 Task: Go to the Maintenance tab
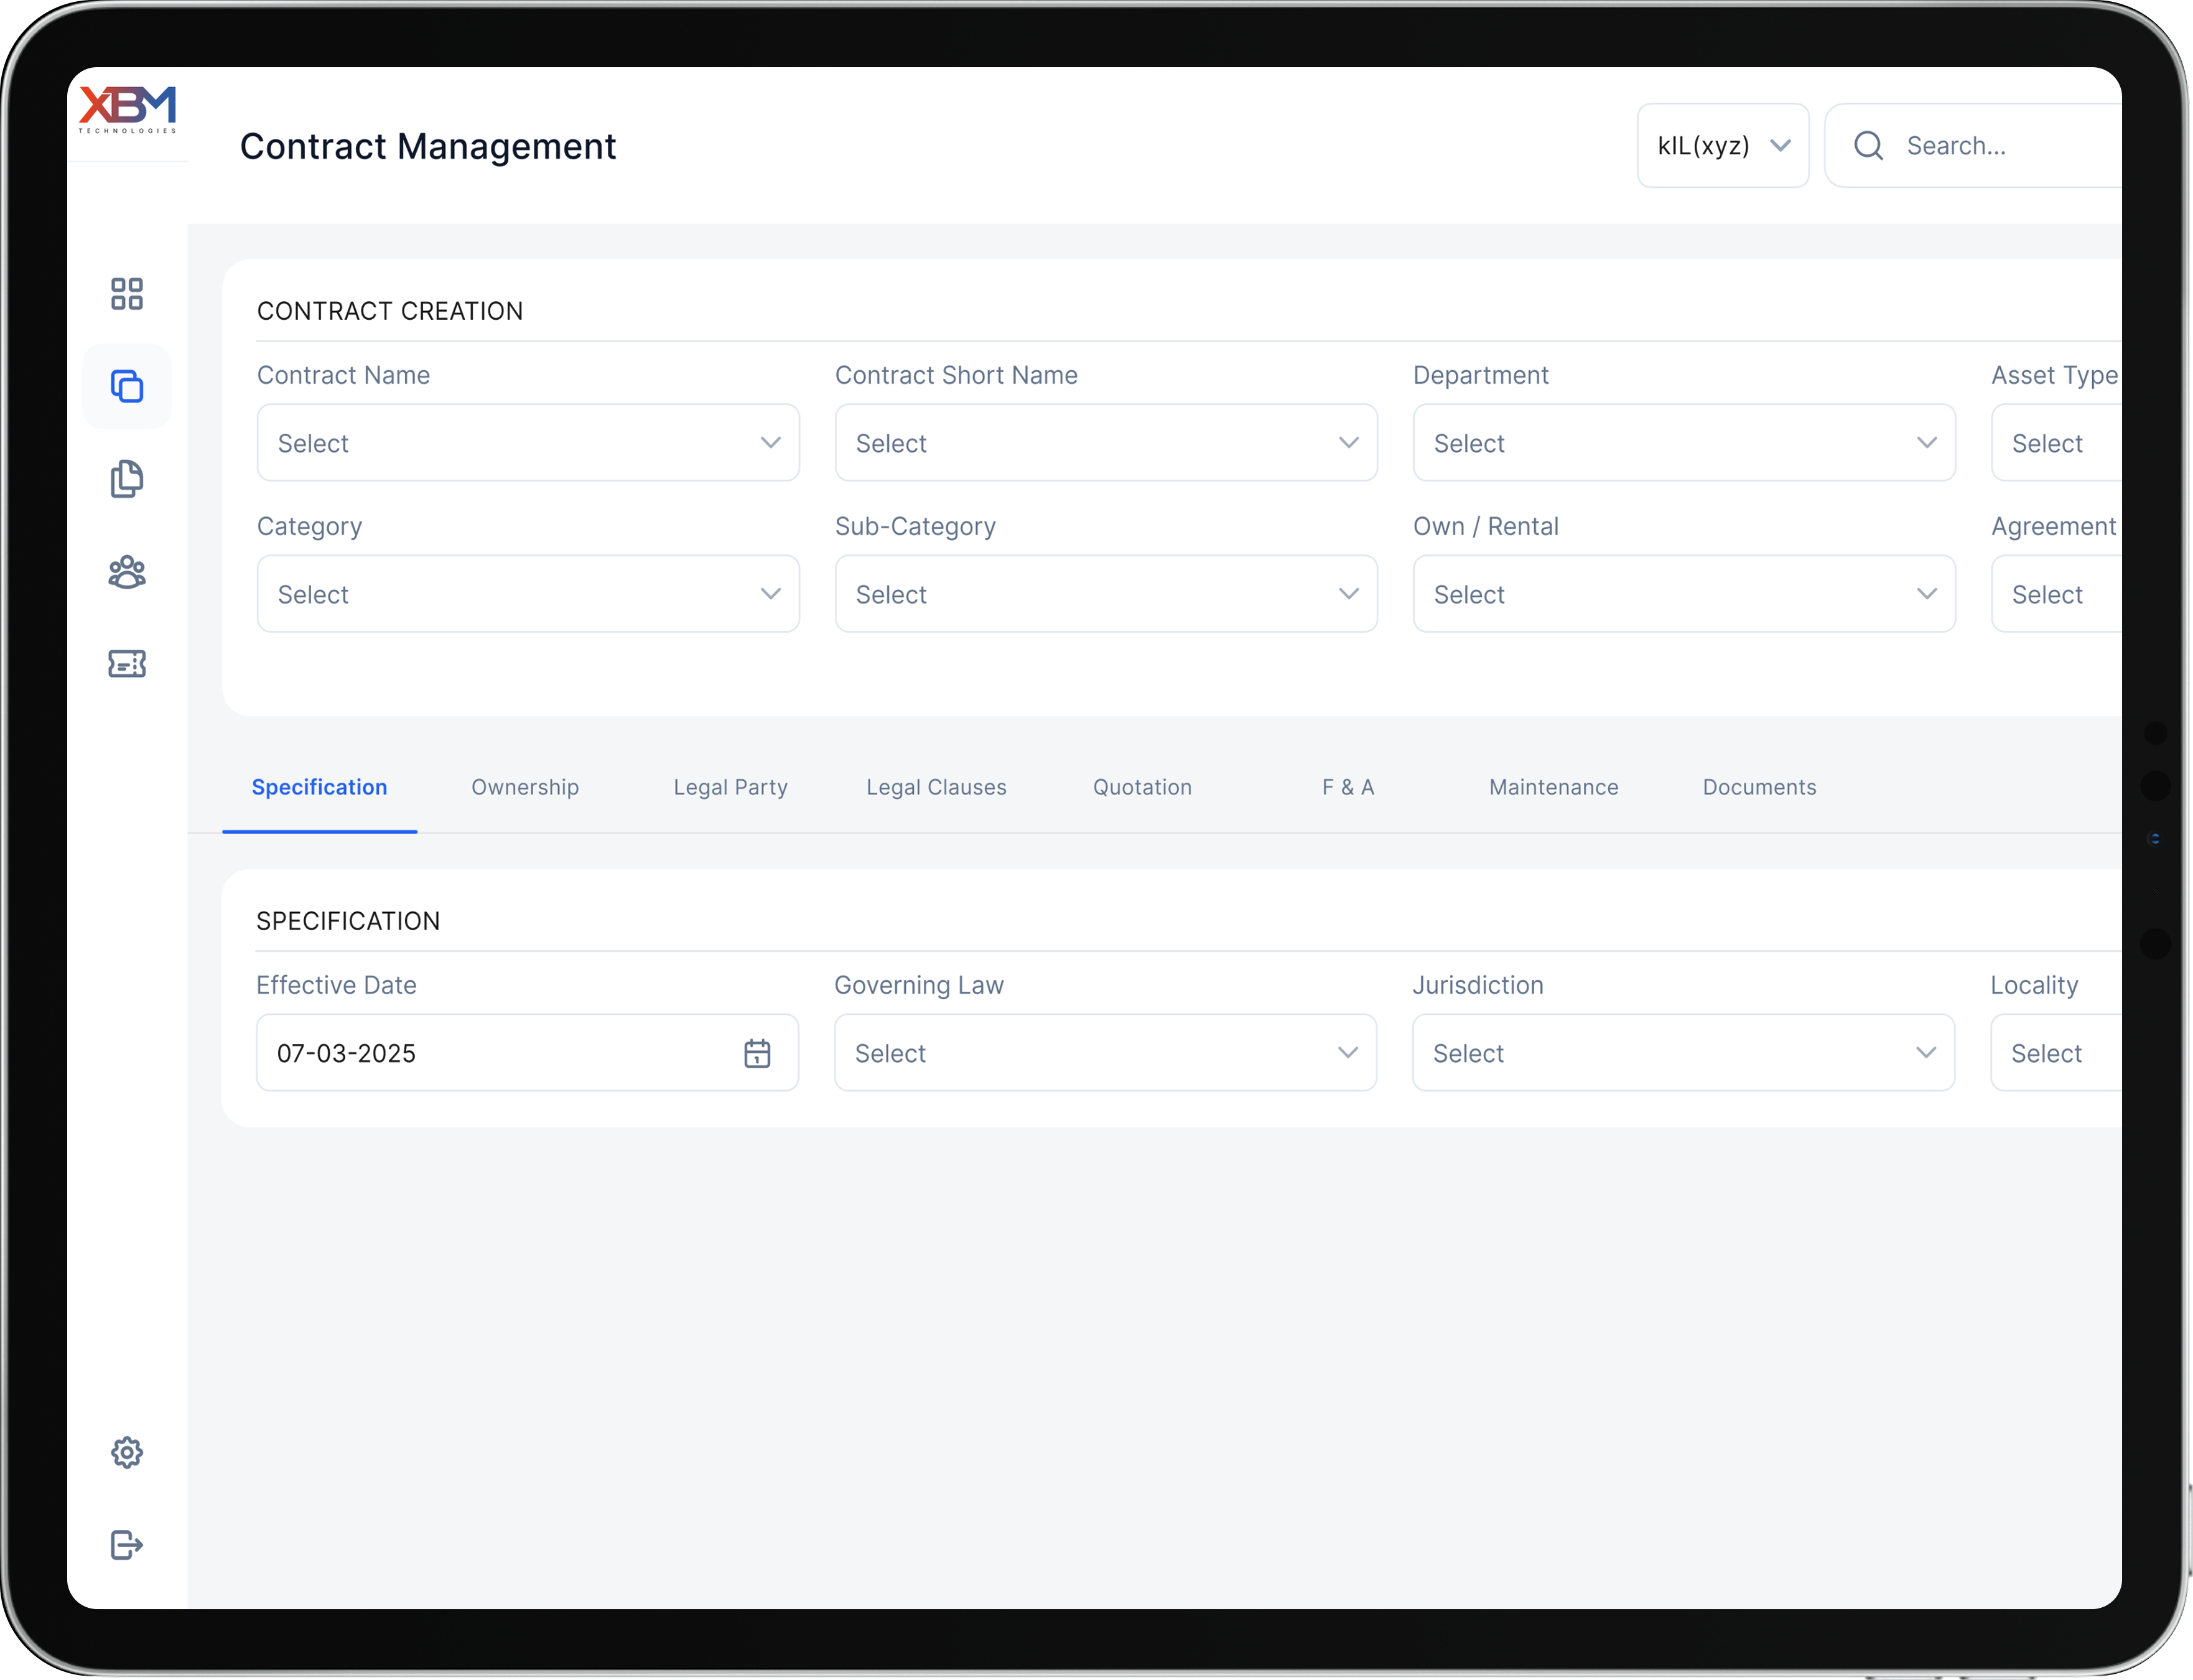1553,787
